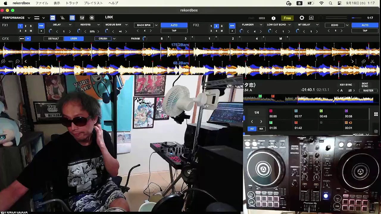Assign FX2 to deck 1

211,26
